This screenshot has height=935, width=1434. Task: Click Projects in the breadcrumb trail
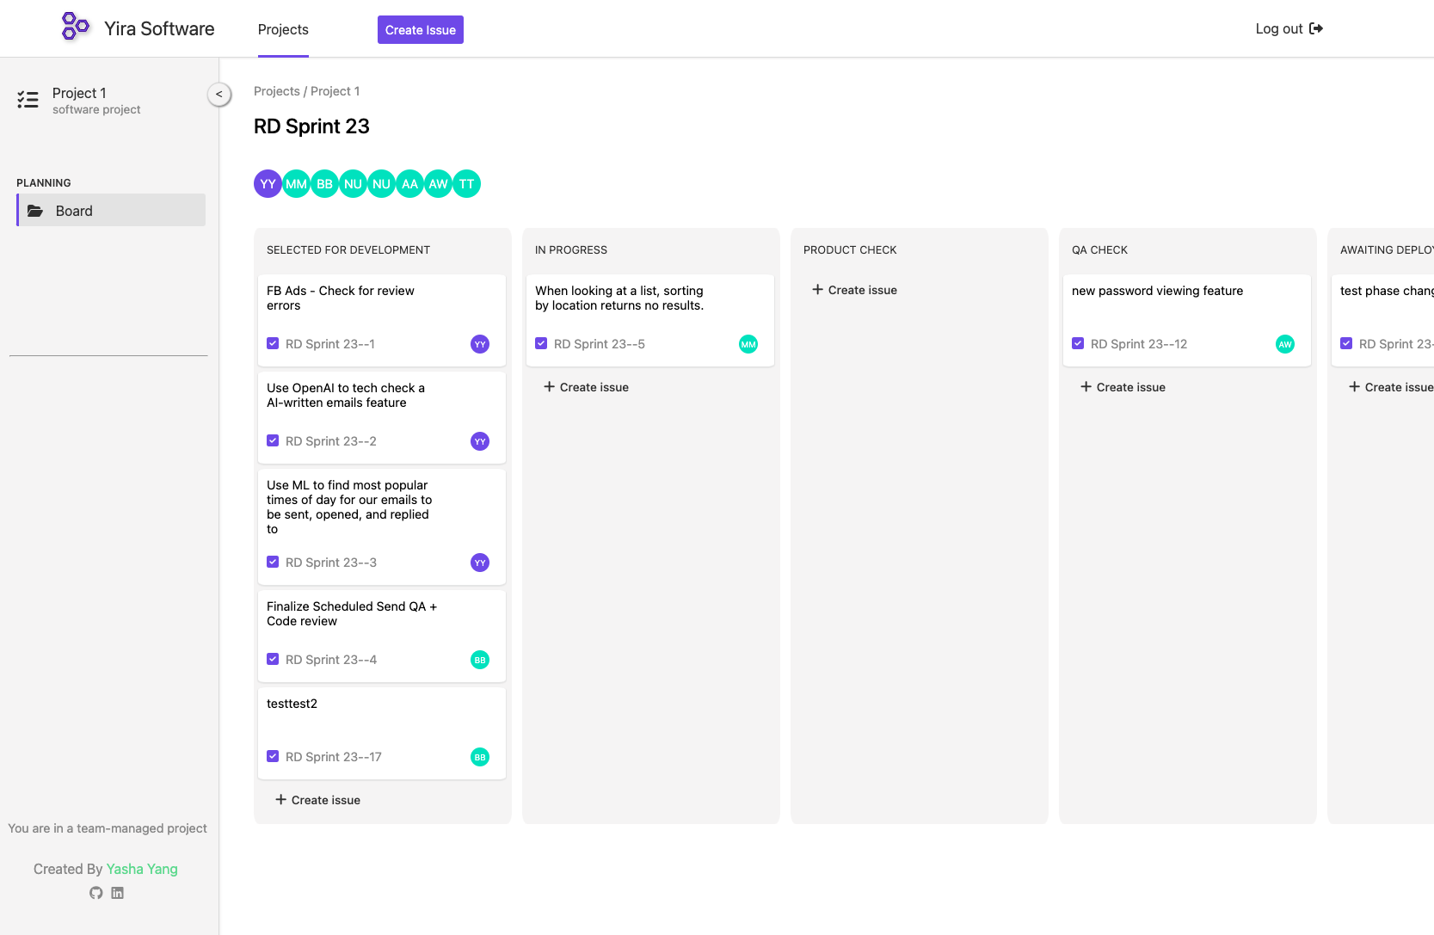[x=276, y=90]
